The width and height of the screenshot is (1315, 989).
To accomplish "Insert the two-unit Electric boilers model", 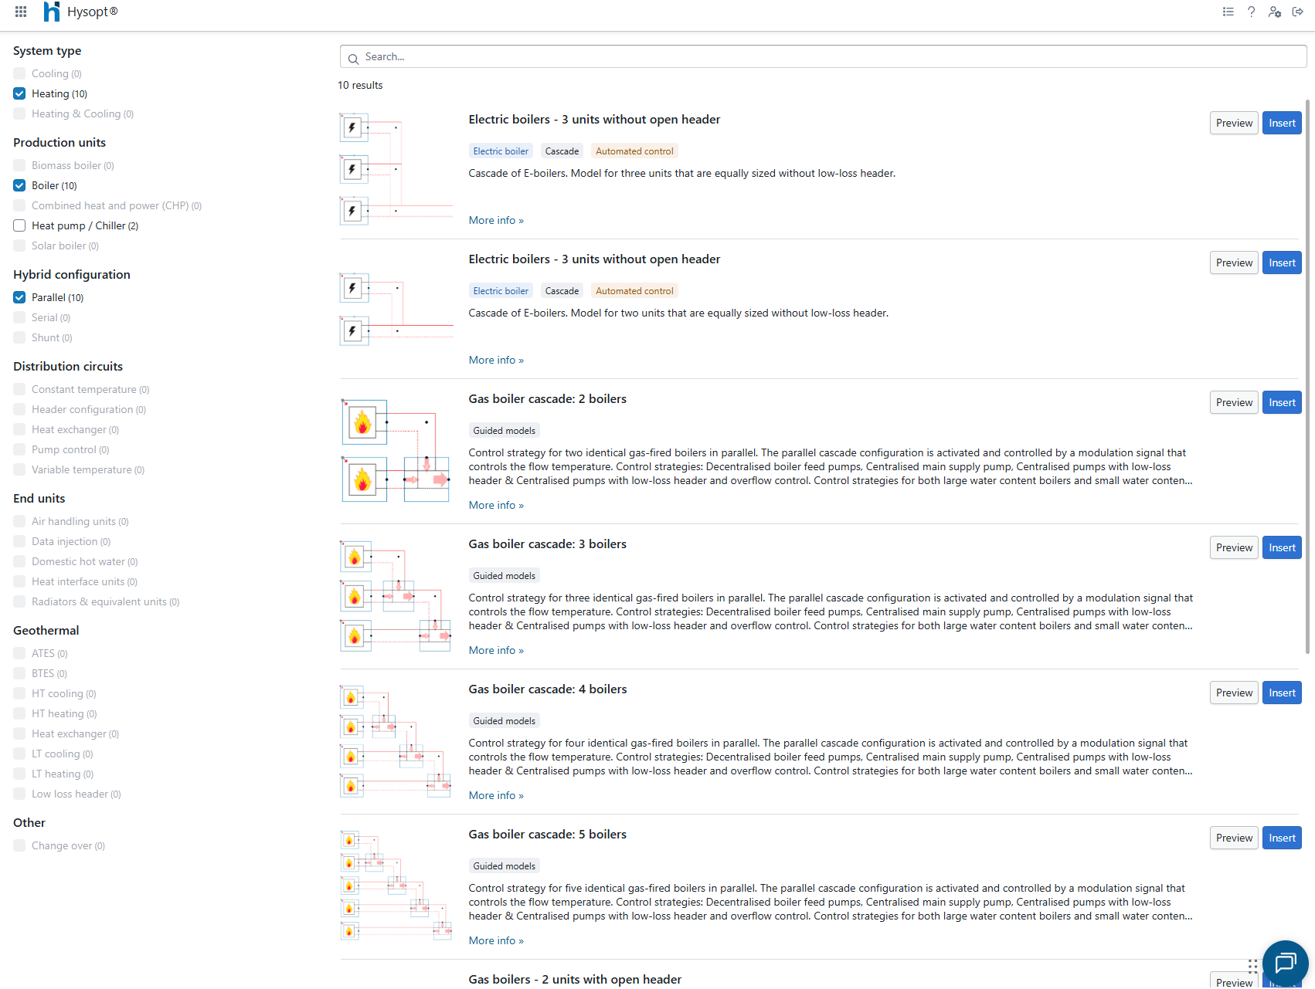I will pos(1282,262).
